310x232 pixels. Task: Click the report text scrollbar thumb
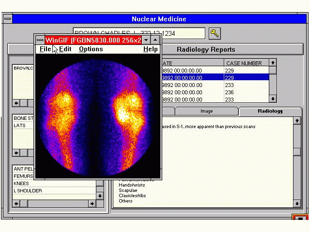297,152
